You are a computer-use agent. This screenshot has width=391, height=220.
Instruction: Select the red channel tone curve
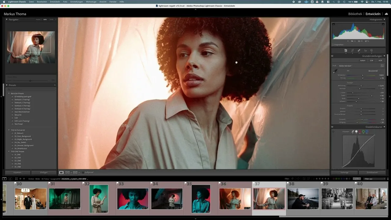tap(360, 132)
